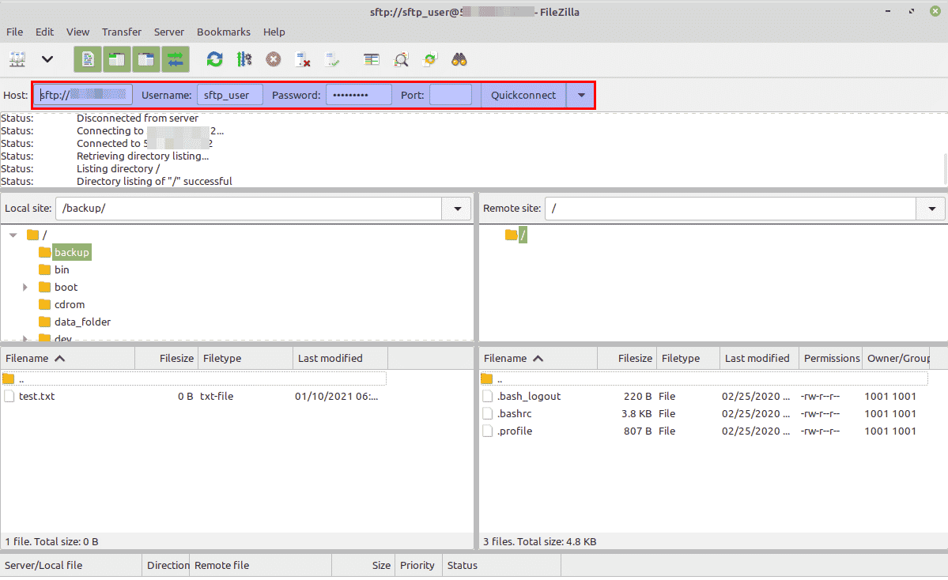Toggle processing of the transfer queue
This screenshot has height=580, width=948.
[x=244, y=59]
